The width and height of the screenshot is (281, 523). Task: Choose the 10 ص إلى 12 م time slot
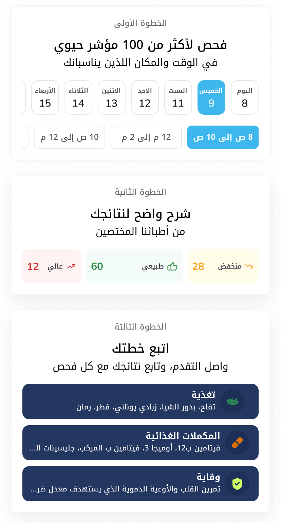70,137
